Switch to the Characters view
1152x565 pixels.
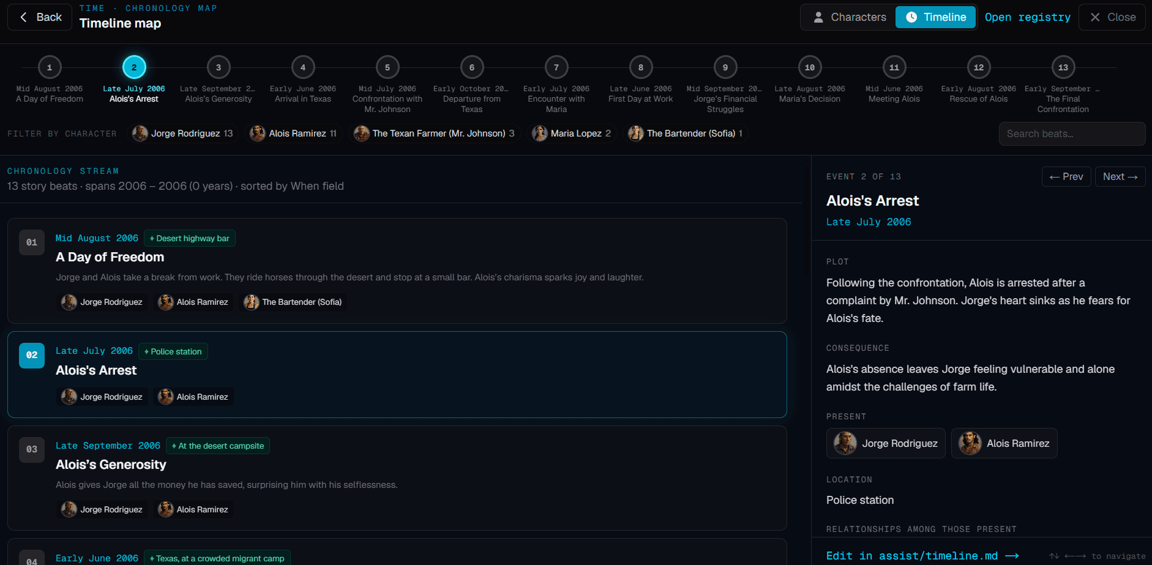click(850, 17)
